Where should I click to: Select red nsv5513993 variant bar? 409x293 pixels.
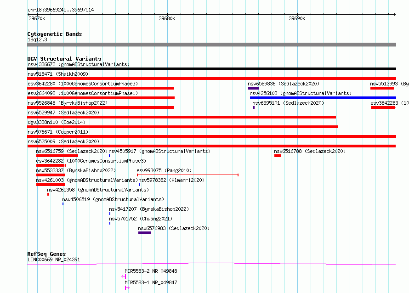(x=382, y=88)
